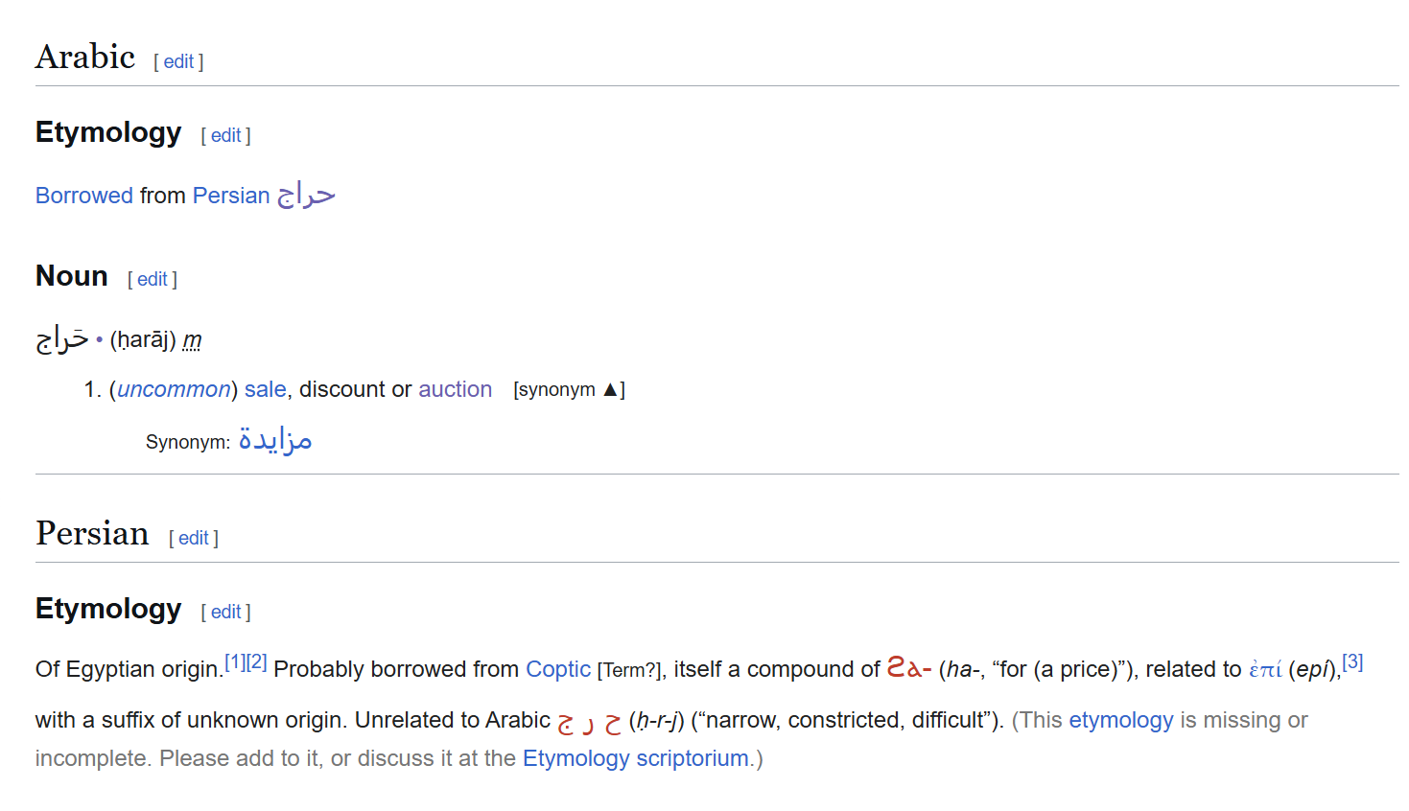Click the masculine gender abbreviation 'm'
1409x811 pixels.
[192, 340]
